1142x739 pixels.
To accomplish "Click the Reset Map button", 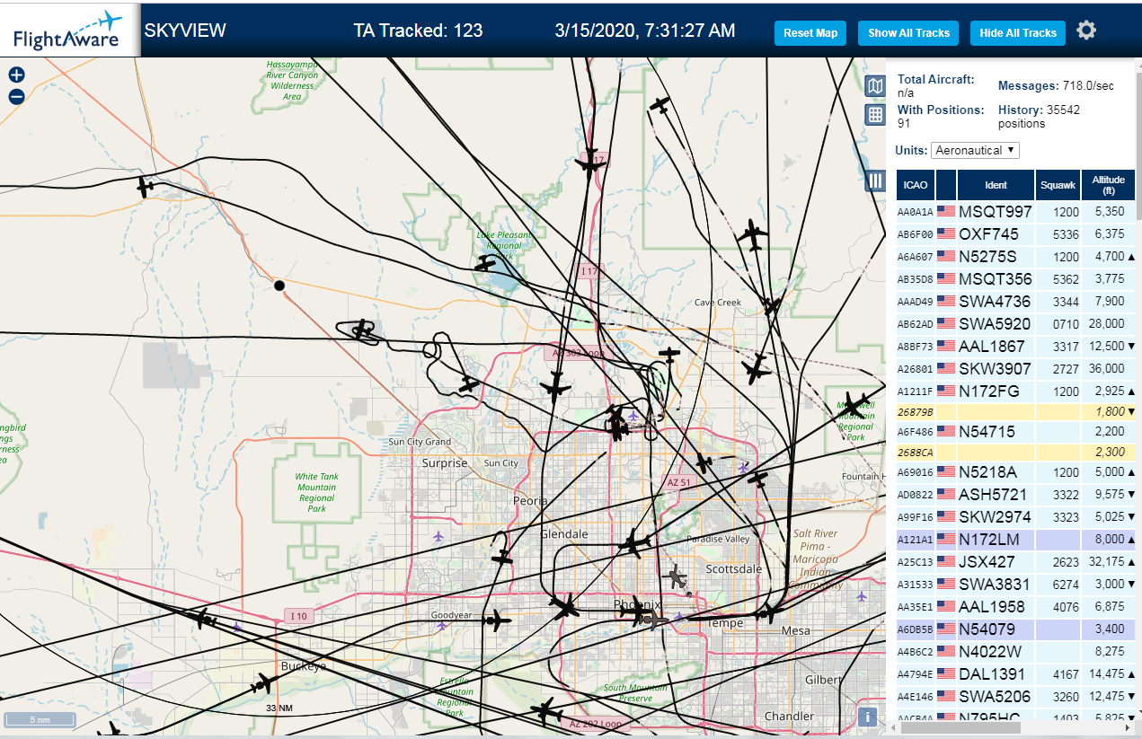I will (x=810, y=33).
